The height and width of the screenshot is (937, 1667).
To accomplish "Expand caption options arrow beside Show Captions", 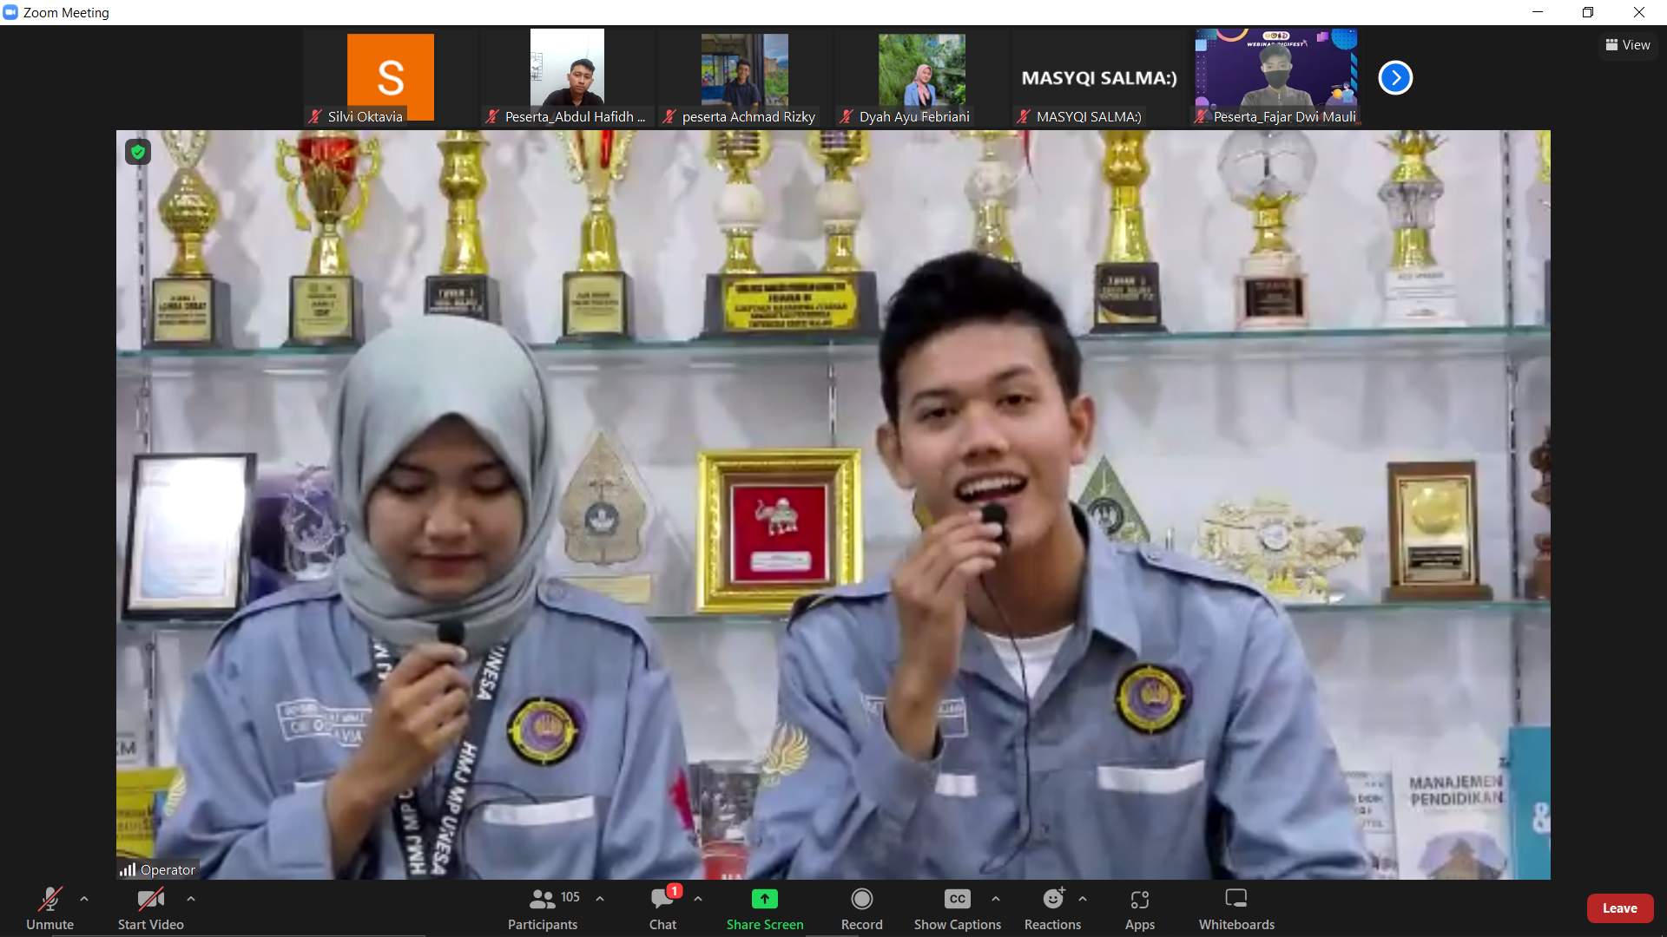I will (x=996, y=899).
